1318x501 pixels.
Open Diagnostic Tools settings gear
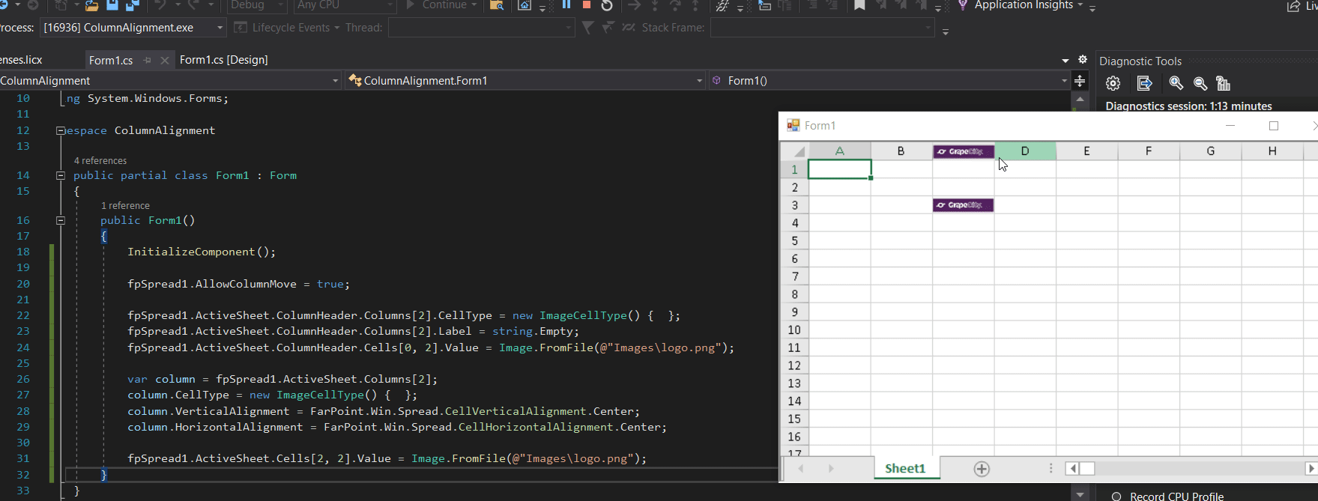coord(1113,83)
